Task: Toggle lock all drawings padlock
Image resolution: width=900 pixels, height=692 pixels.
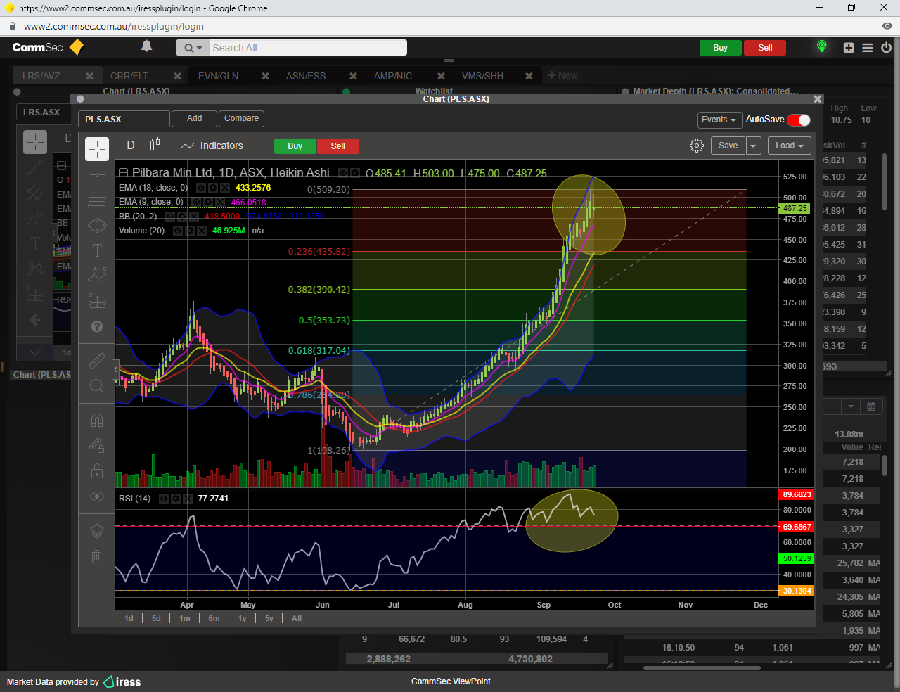Action: pos(97,470)
